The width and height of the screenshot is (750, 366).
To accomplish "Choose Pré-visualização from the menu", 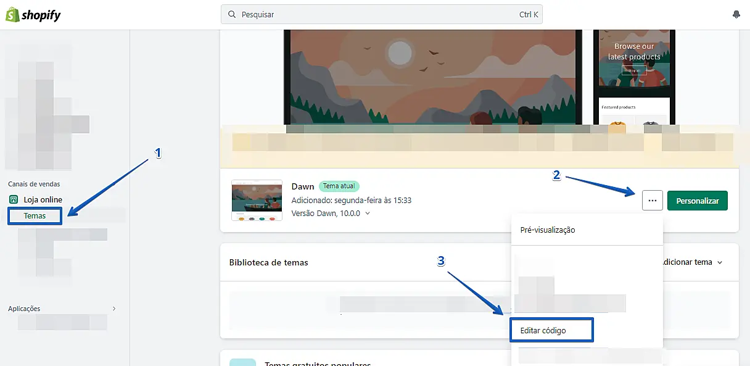I will tap(548, 230).
